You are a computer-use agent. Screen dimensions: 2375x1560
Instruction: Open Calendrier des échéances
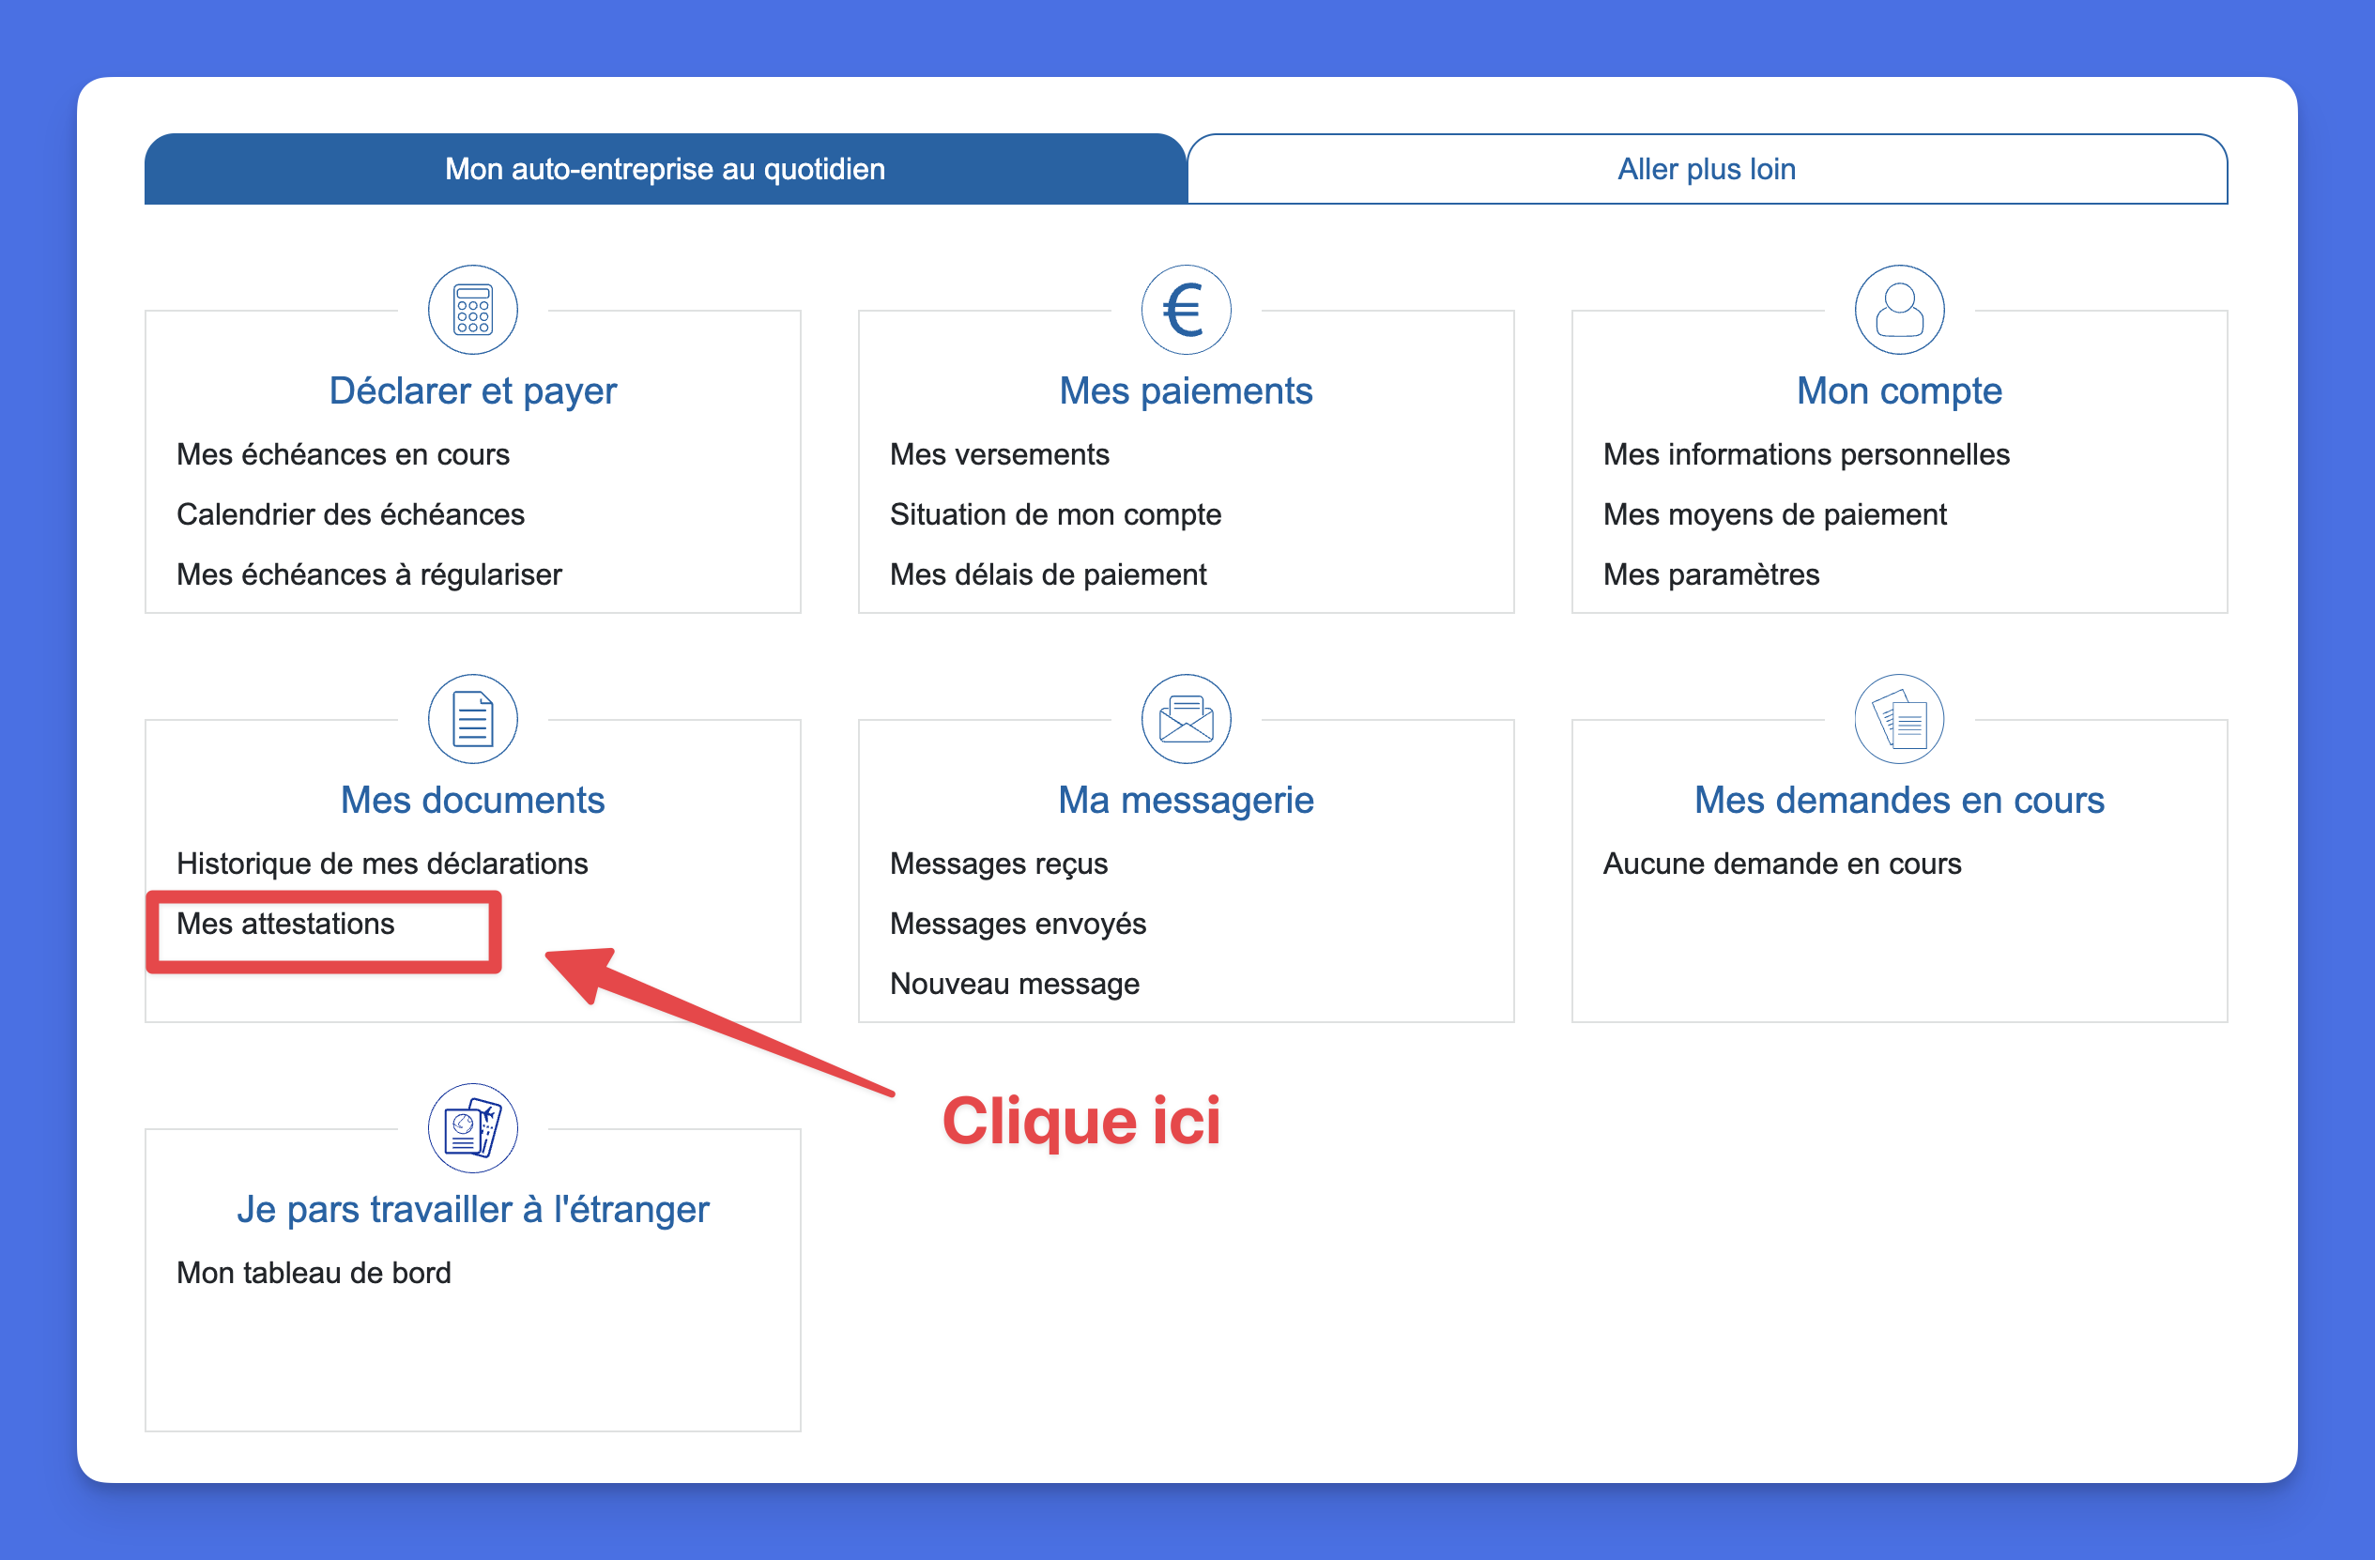click(351, 514)
